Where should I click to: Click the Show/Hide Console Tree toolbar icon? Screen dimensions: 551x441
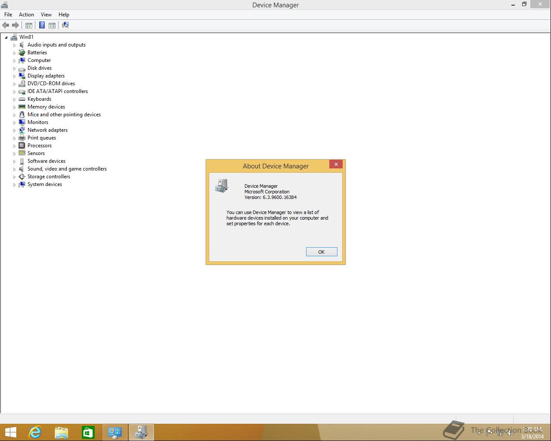pos(29,25)
